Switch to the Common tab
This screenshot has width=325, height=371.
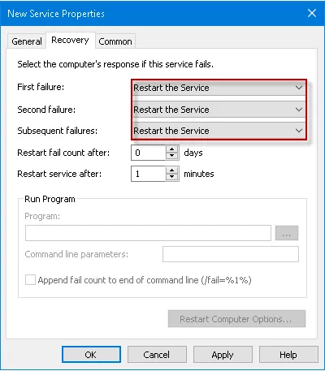click(x=115, y=41)
